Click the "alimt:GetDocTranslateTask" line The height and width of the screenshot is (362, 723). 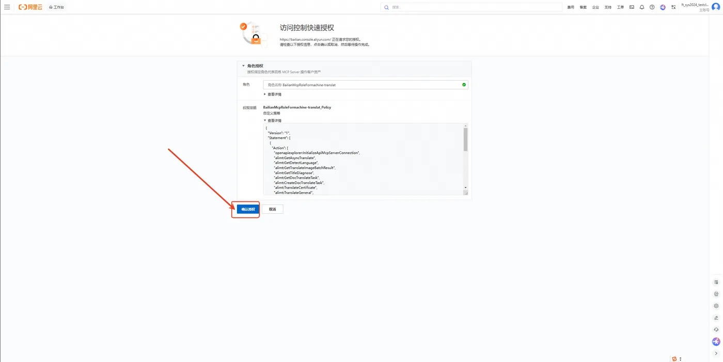coord(297,178)
